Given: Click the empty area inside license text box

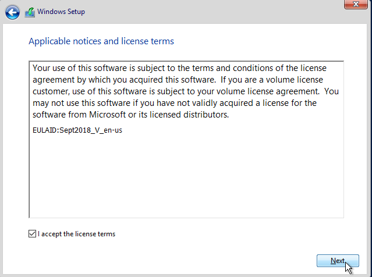Looking at the screenshot, I should click(186, 176).
